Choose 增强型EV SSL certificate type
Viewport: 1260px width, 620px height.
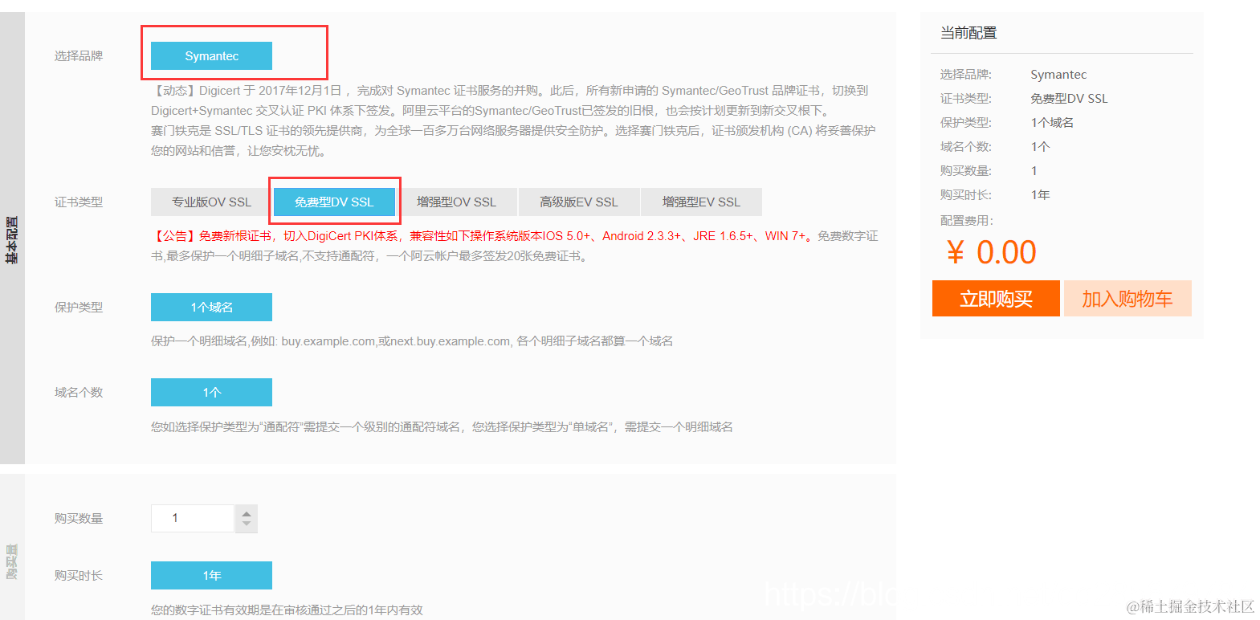(701, 202)
